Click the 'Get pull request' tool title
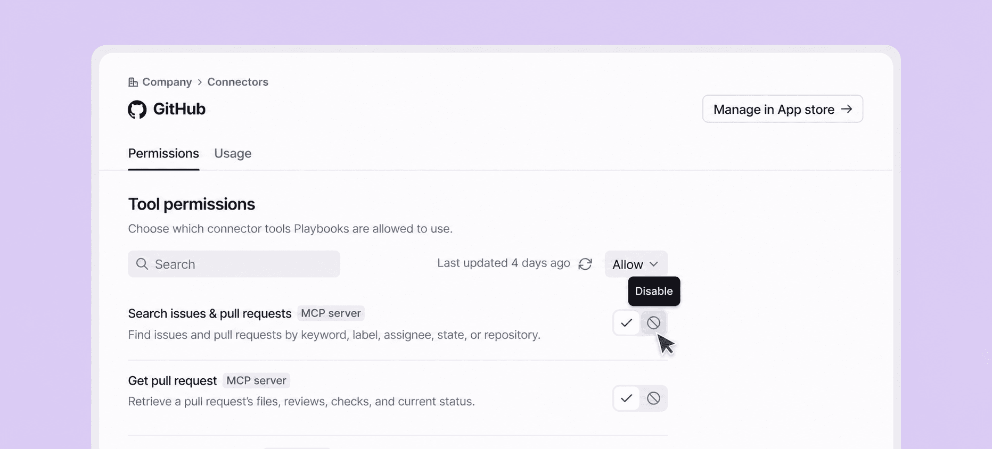The height and width of the screenshot is (449, 992). (x=173, y=380)
